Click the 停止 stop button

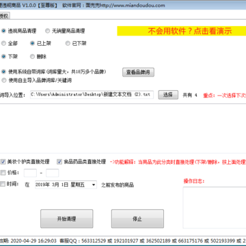(x=137, y=219)
